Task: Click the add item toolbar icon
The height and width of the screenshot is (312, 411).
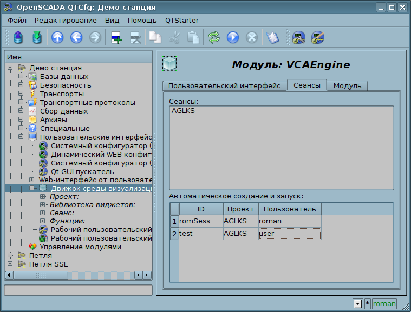Action: coord(116,37)
